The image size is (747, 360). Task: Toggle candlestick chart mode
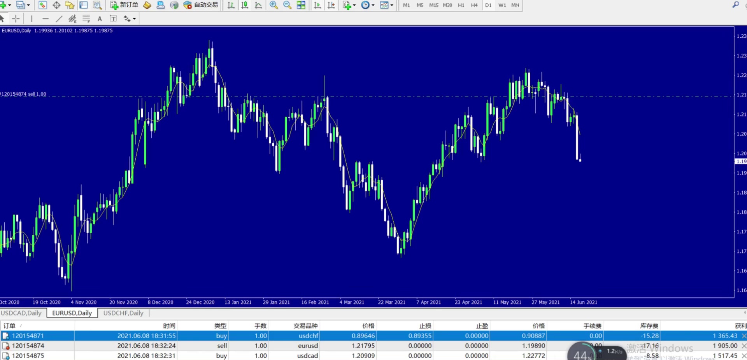[x=245, y=5]
